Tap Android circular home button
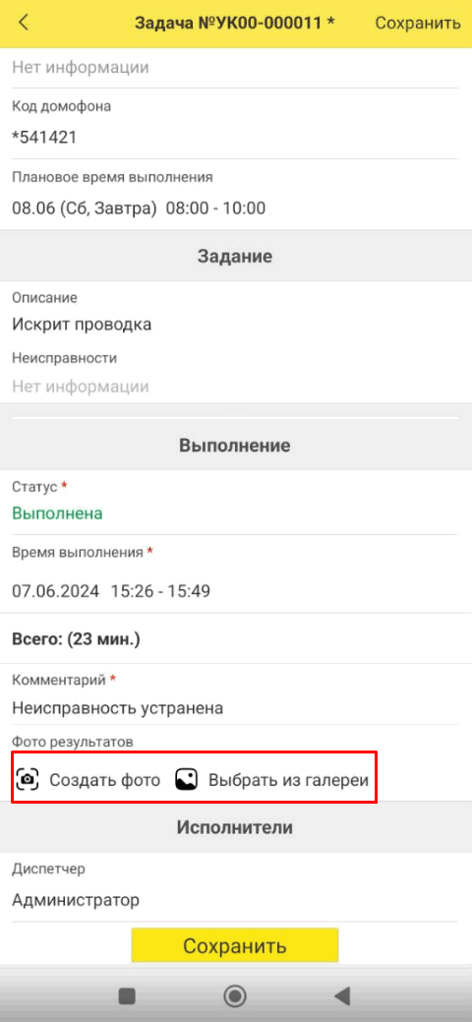The width and height of the screenshot is (472, 1022). tap(235, 995)
